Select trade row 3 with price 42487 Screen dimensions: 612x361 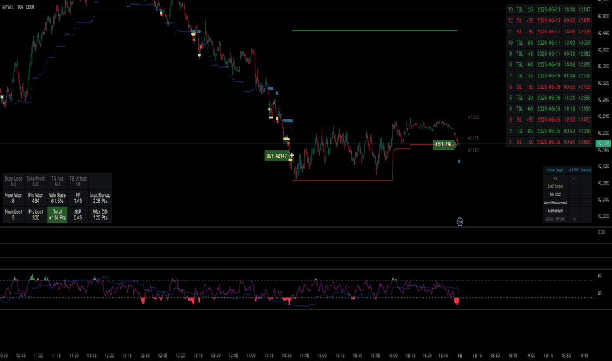549,120
